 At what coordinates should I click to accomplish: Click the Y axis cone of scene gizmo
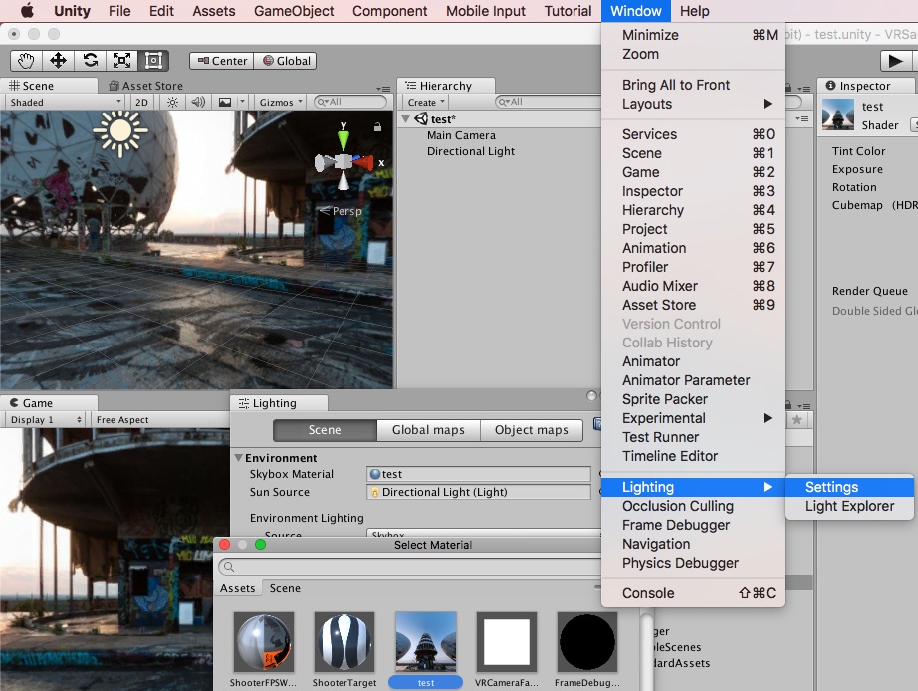pyautogui.click(x=344, y=140)
